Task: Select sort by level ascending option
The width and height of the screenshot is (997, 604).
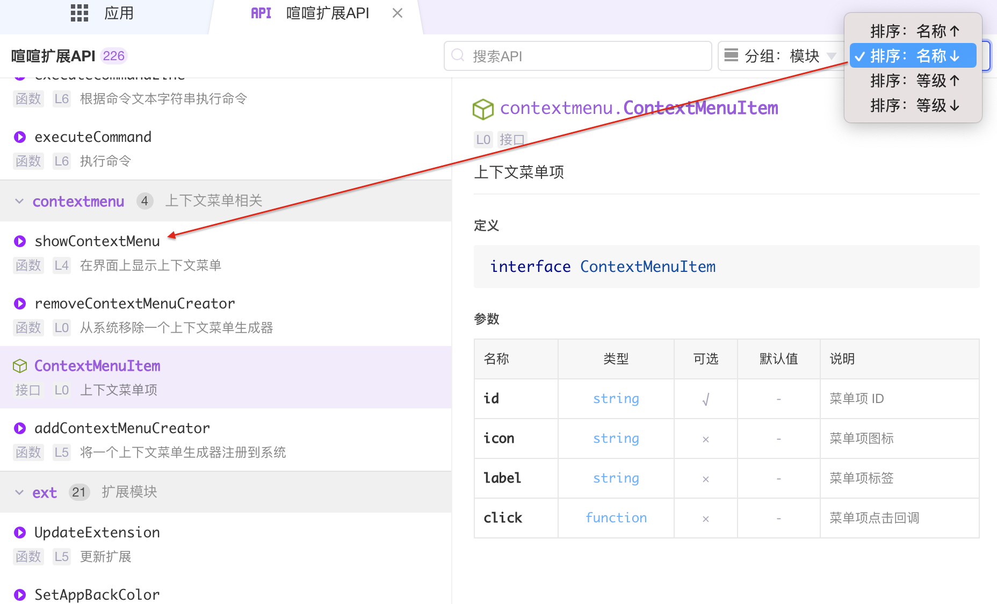Action: click(x=913, y=81)
